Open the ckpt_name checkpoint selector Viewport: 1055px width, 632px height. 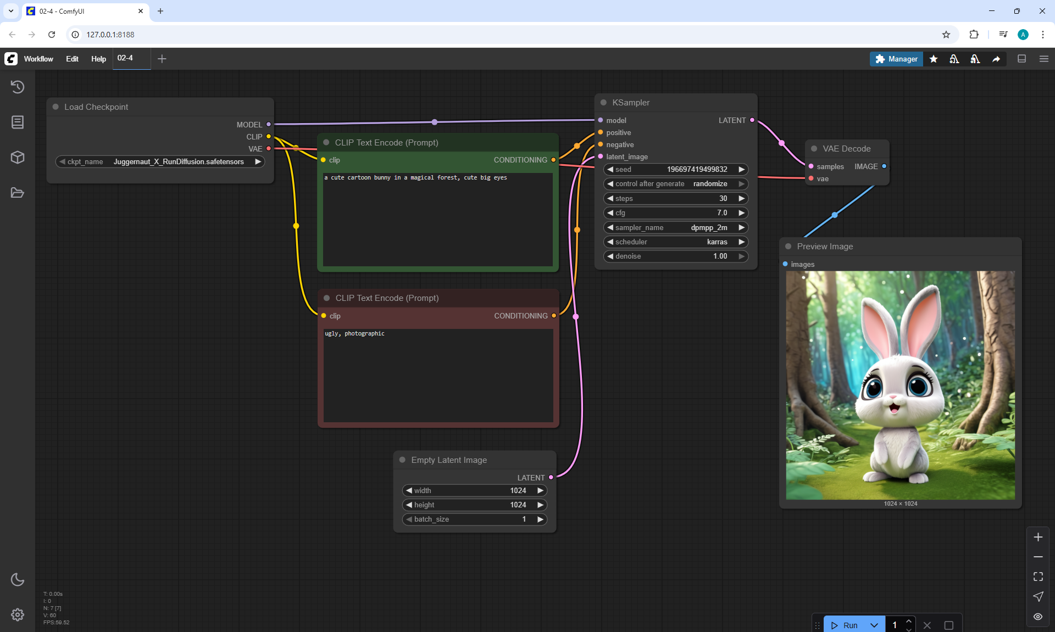[x=160, y=161]
